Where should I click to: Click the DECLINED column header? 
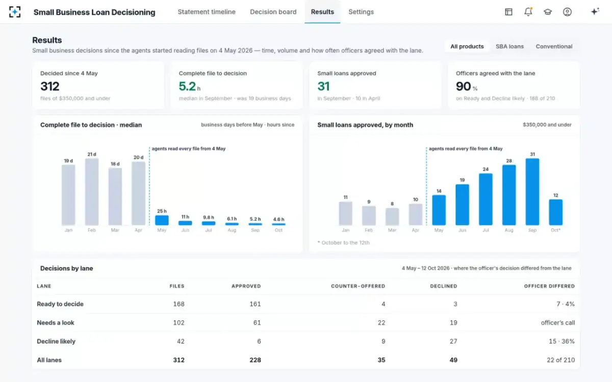pos(444,286)
